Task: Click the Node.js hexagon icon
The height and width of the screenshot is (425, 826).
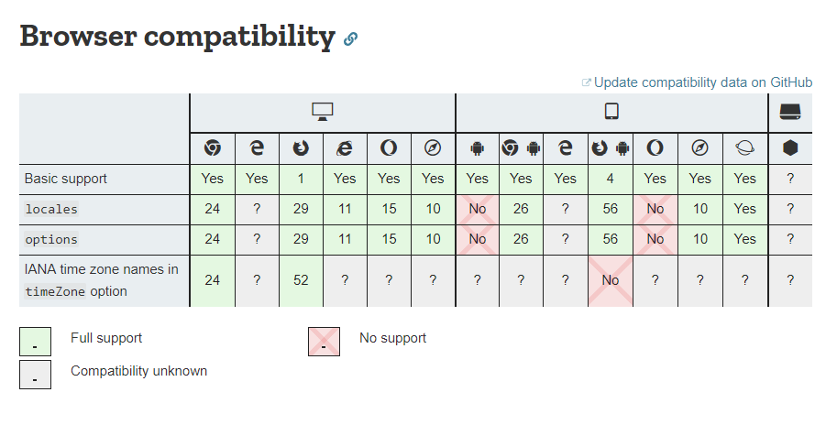Action: 789,147
